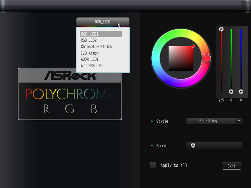
Task: Click the saturation brightness square center
Action: tap(181, 58)
